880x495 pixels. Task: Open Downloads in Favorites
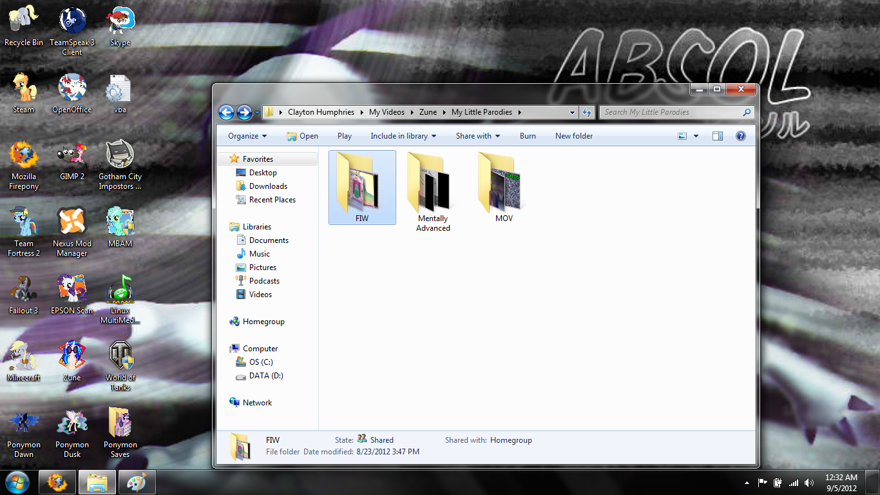[268, 186]
